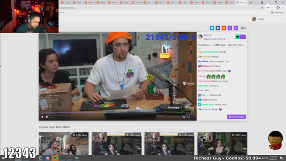Click ShadeFrade username in chat

coord(207,105)
